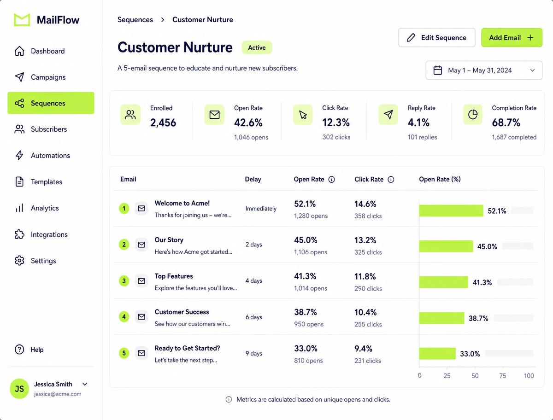Click the envelope icon for Welcome to Acme!

[x=141, y=209]
